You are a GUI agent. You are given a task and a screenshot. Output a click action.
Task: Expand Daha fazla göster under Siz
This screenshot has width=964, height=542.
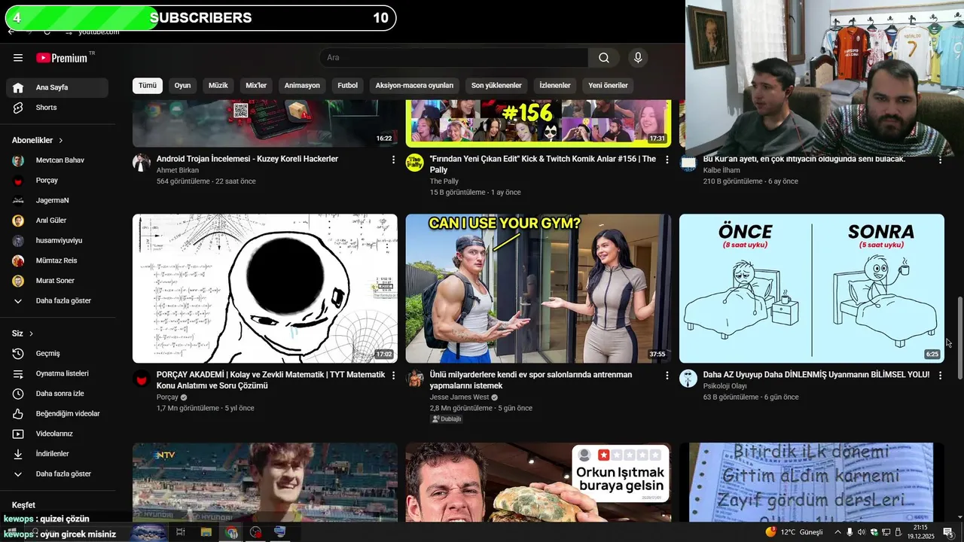click(x=57, y=474)
